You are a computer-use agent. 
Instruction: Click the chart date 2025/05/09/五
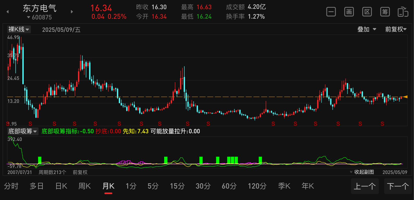coord(61,30)
